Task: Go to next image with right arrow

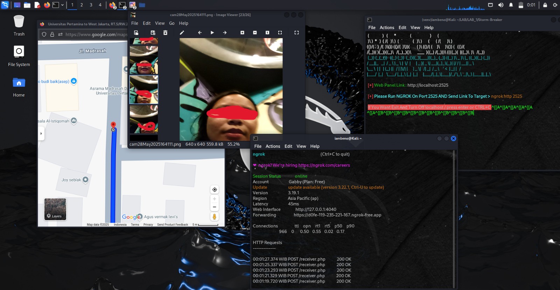Action: [x=225, y=32]
